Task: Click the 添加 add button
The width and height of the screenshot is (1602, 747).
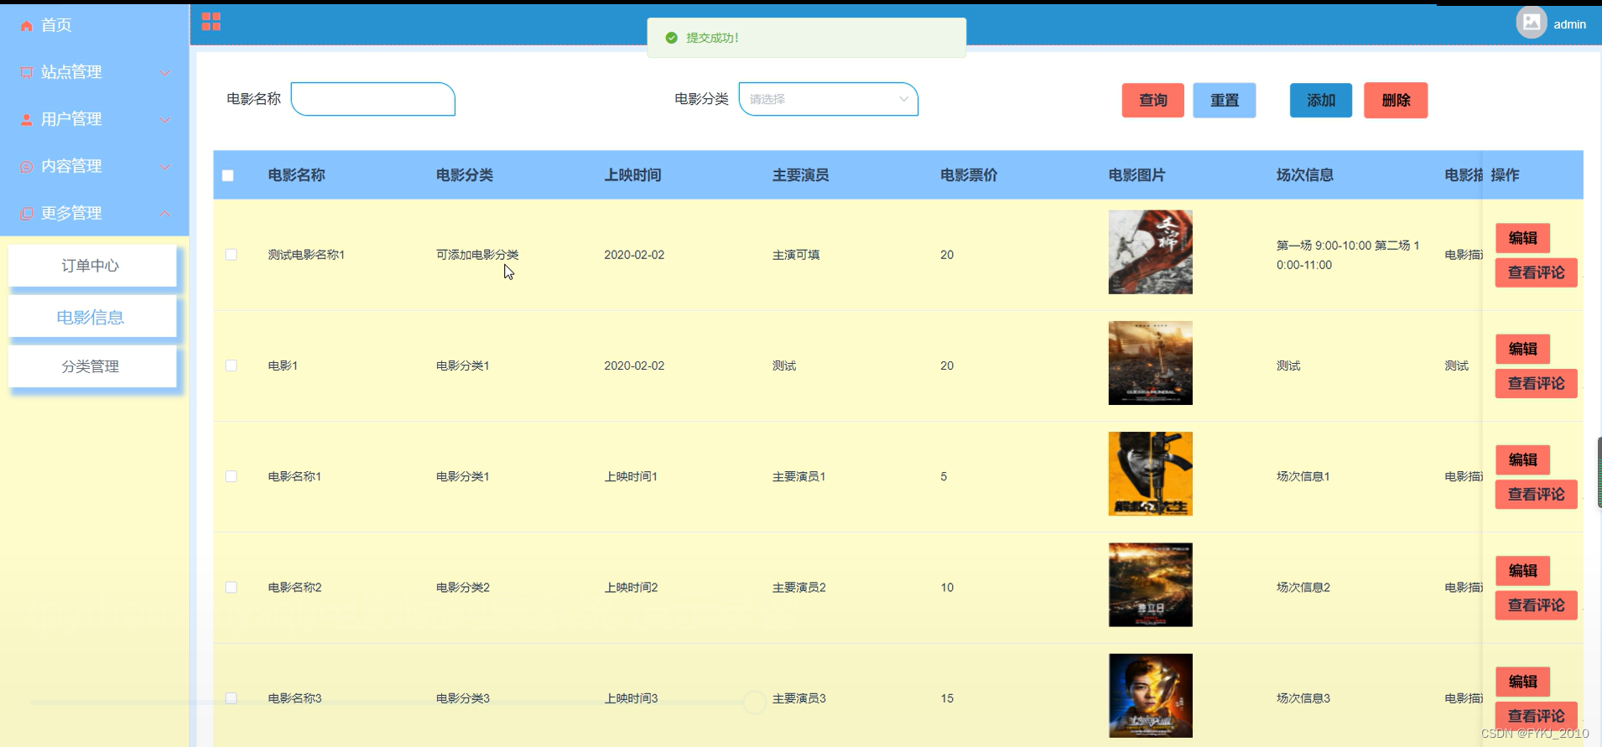Action: [1321, 101]
